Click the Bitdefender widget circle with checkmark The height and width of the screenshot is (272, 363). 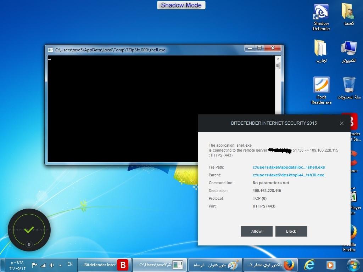coord(29,229)
